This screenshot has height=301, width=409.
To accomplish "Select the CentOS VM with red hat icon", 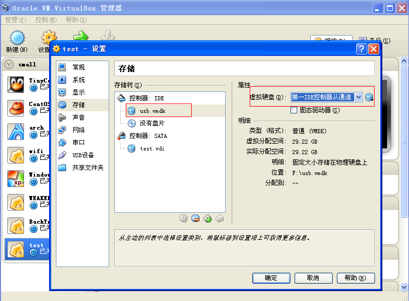I will click(27, 108).
